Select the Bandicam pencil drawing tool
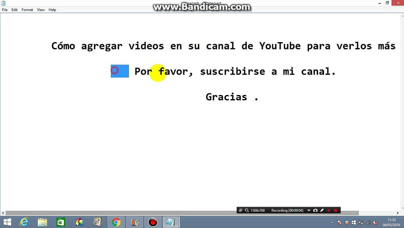Viewport: 404px width, 228px height. pyautogui.click(x=322, y=210)
